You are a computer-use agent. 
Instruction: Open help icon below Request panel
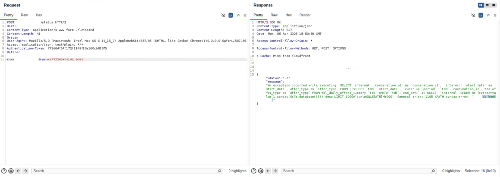(x=4, y=171)
